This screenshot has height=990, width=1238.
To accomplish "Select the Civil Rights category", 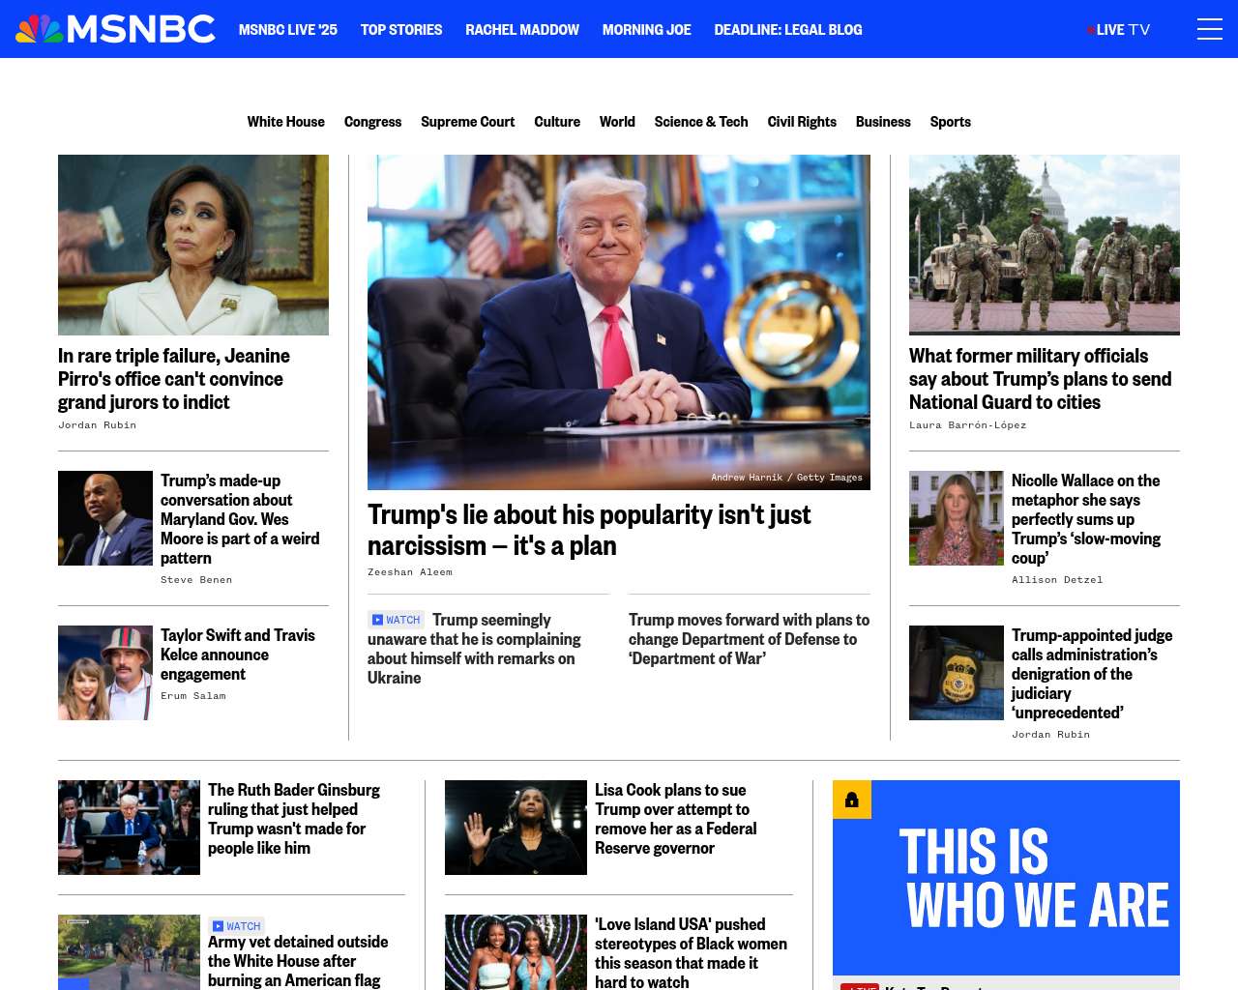I will tap(802, 122).
